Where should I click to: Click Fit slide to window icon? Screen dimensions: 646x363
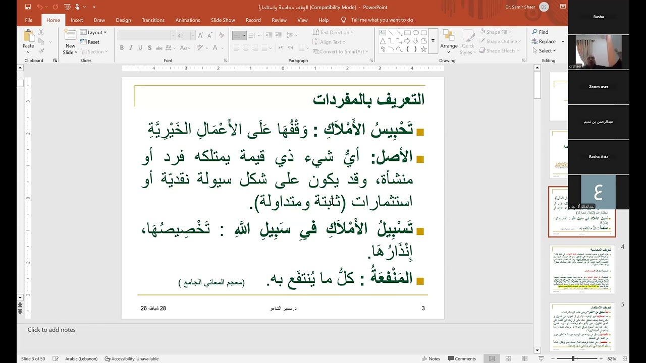point(625,358)
